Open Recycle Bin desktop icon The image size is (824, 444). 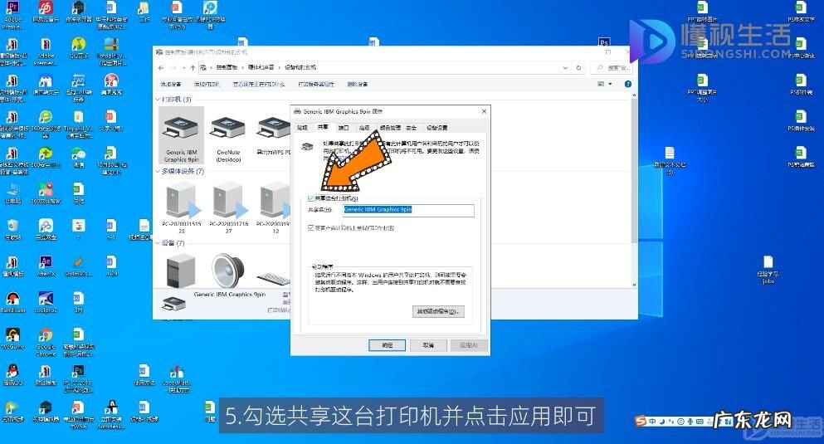[x=12, y=230]
